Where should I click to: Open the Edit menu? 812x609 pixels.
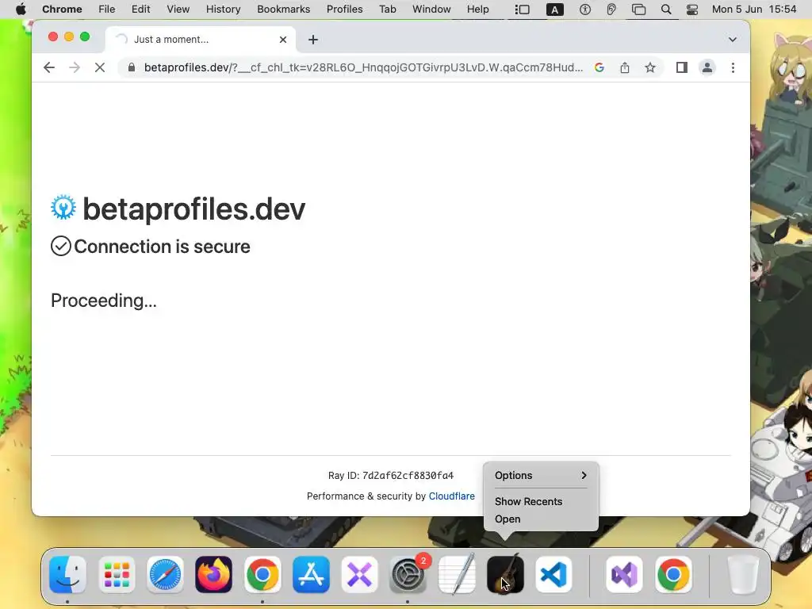coord(140,9)
